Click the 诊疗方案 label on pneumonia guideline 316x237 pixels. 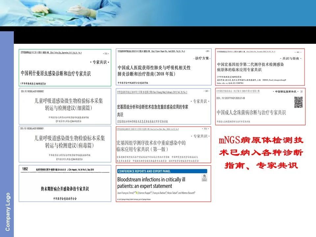[x=202, y=58]
